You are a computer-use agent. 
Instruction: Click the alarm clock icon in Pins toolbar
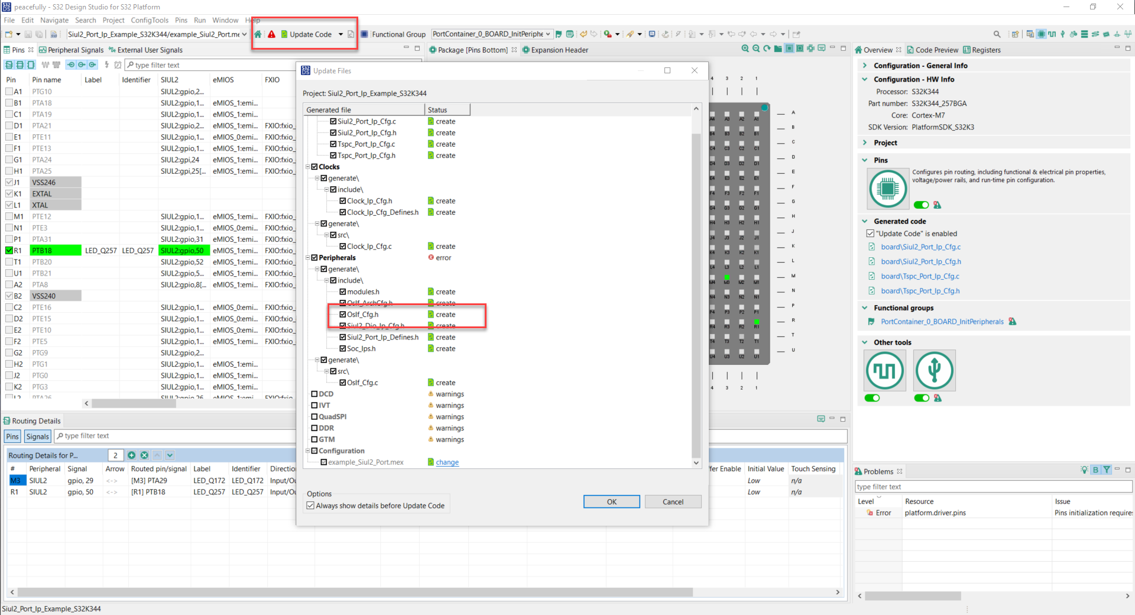[118, 64]
